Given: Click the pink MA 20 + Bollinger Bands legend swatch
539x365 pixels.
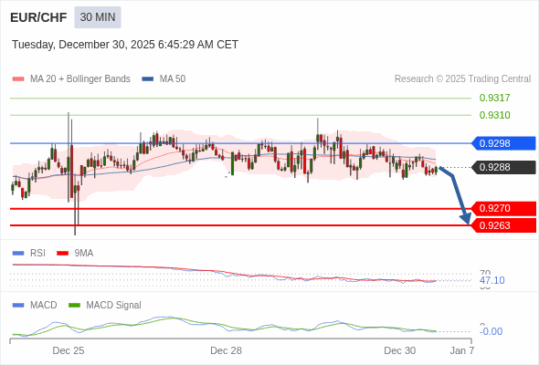Looking at the screenshot, I should tap(18, 79).
